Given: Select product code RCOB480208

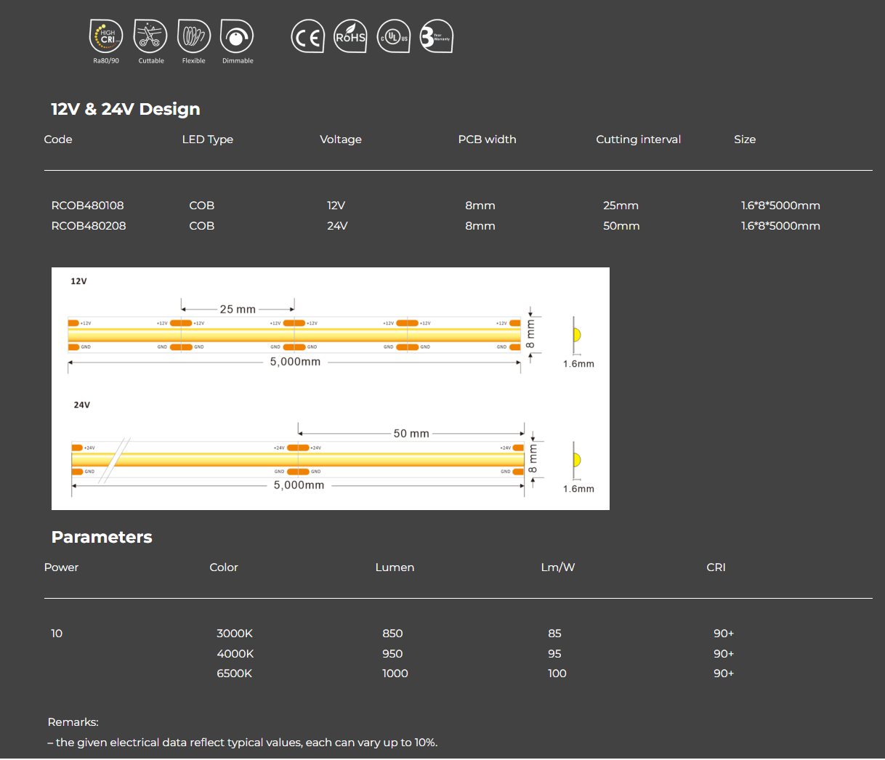Looking at the screenshot, I should click(88, 226).
